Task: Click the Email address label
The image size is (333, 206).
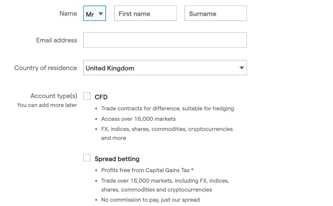Action: click(57, 40)
